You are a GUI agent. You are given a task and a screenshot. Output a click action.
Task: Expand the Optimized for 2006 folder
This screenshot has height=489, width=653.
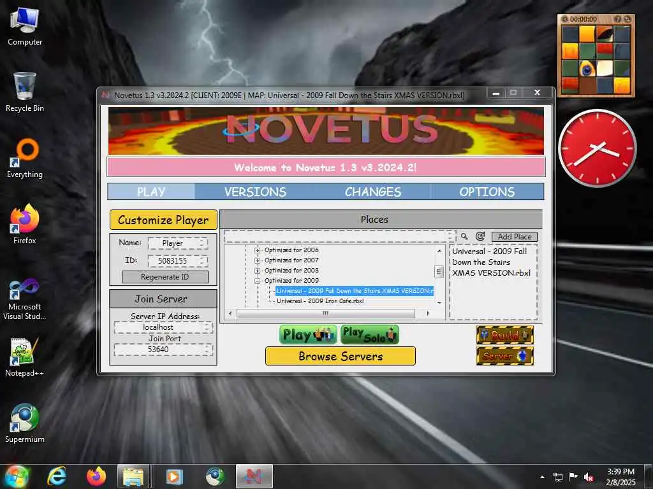pyautogui.click(x=258, y=250)
